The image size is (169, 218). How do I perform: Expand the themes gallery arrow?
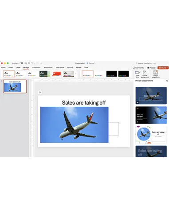[76, 74]
